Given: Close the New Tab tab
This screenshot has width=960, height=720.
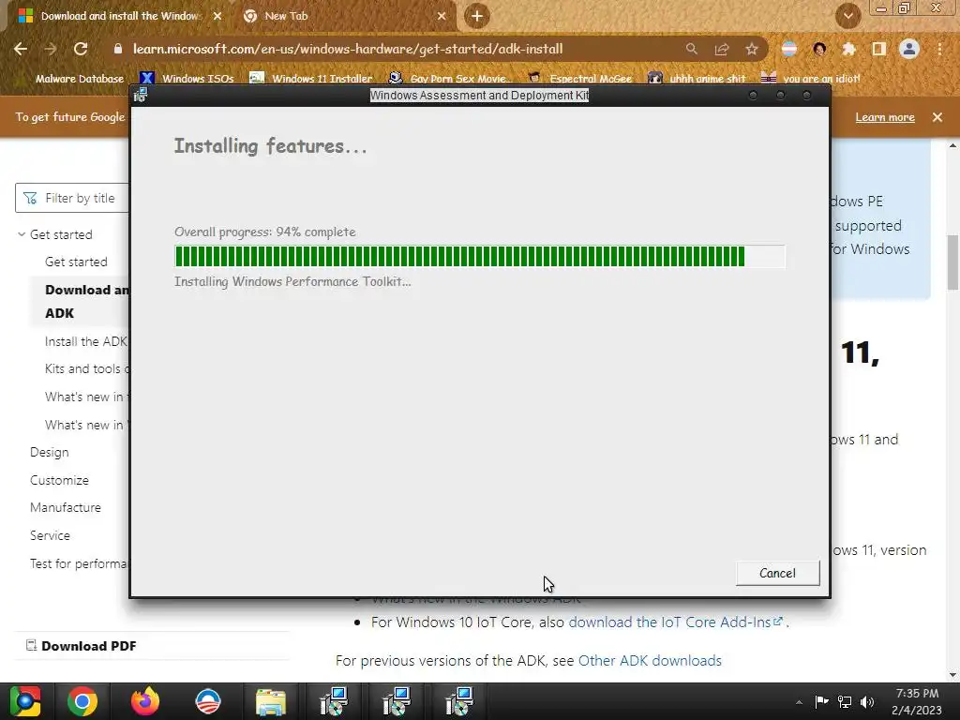Looking at the screenshot, I should (x=442, y=16).
